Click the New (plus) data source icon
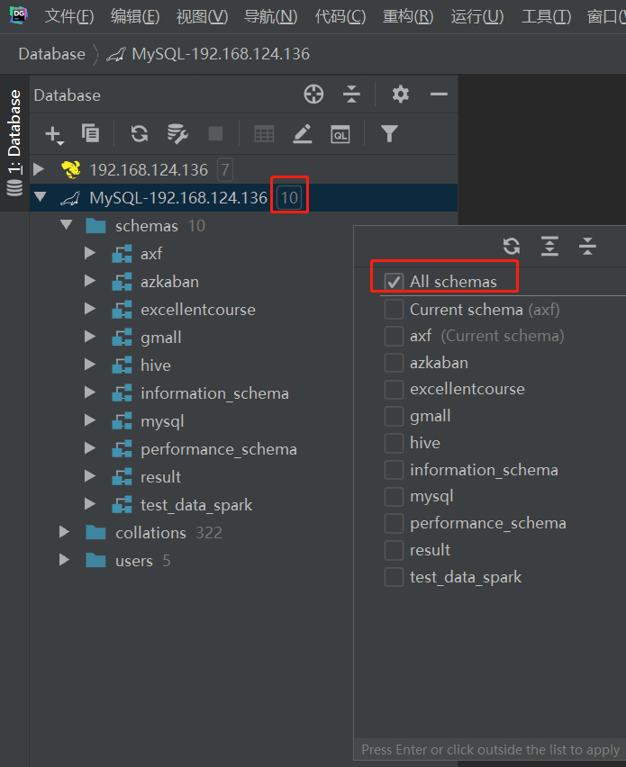 (x=53, y=134)
